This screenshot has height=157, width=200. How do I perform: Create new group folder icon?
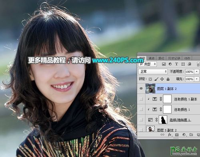point(191,135)
